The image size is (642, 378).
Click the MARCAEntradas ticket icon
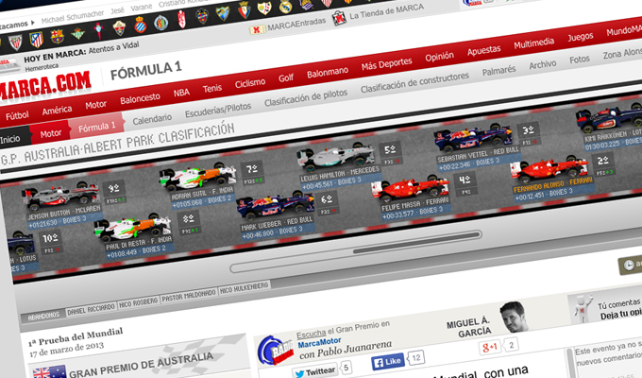pos(257,30)
